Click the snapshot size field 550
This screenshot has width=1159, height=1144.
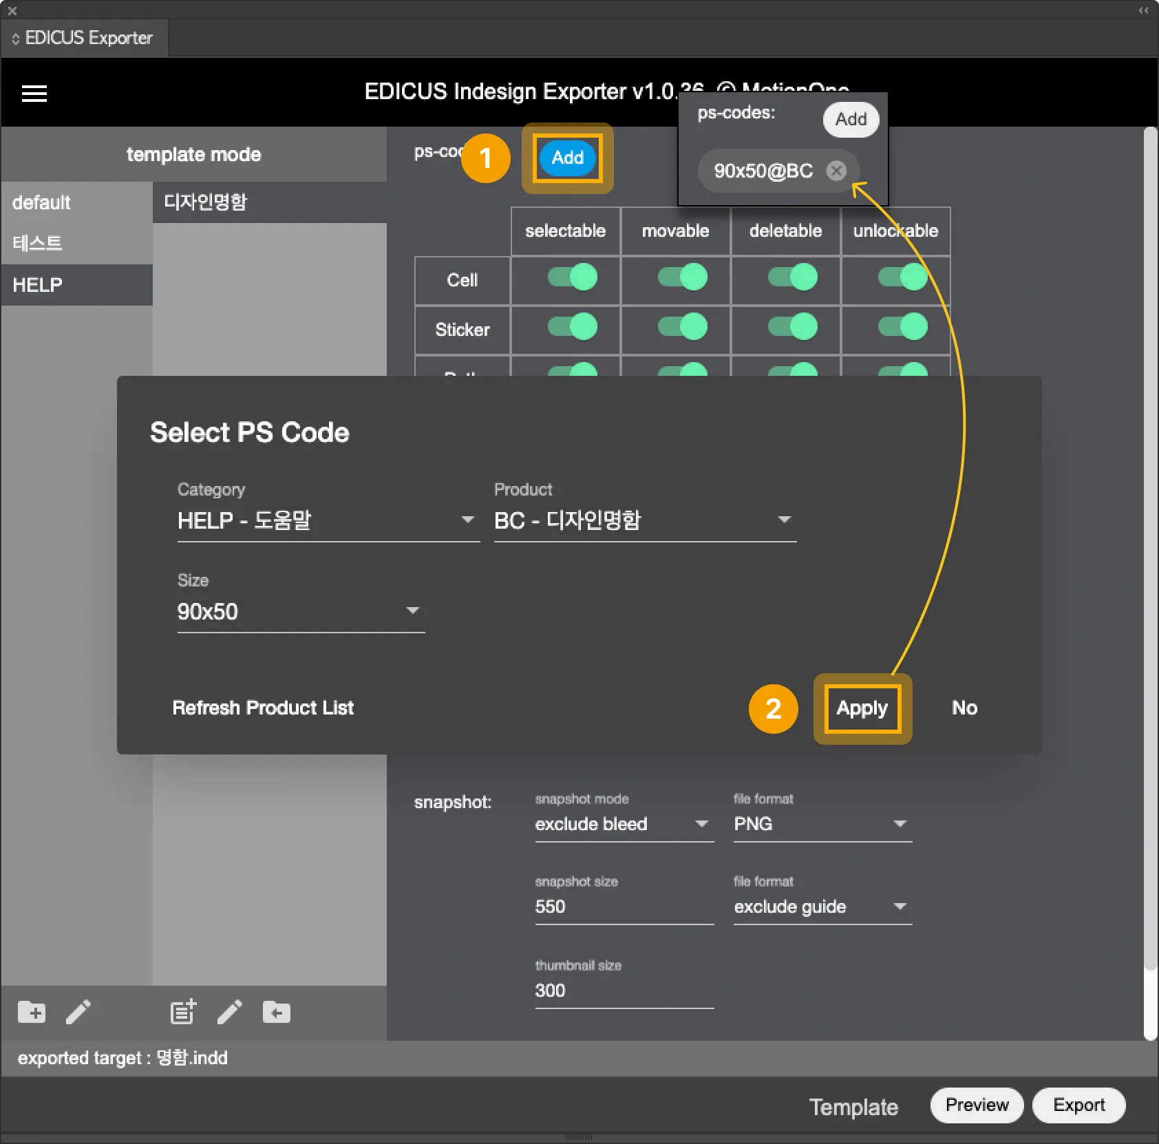tap(624, 907)
